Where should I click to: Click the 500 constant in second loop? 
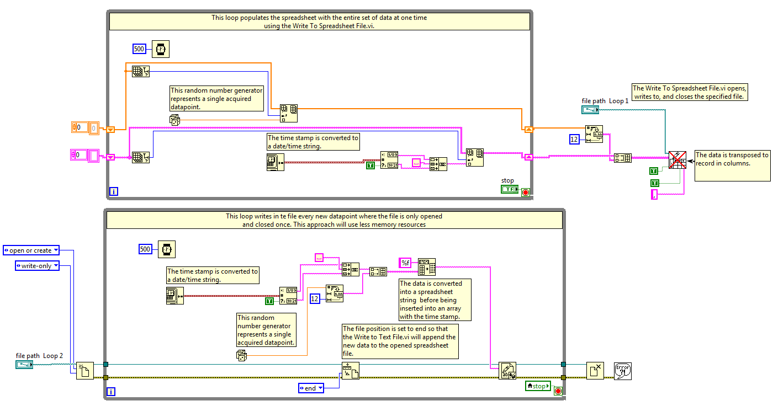(x=145, y=249)
